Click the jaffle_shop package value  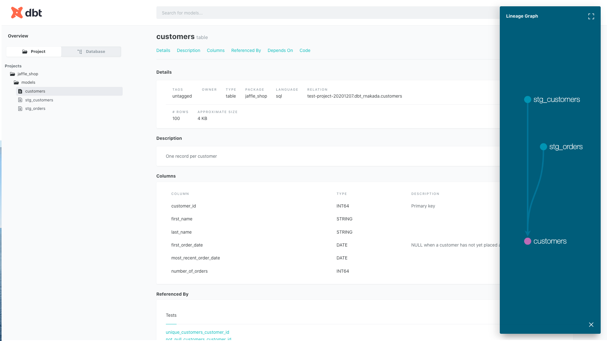click(x=256, y=96)
